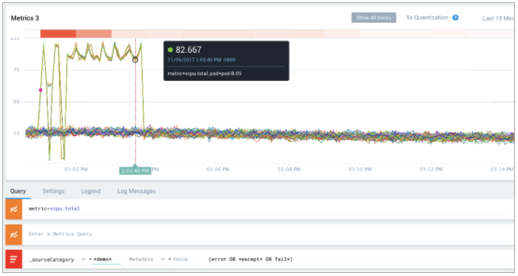Viewport: 518px width, 276px height.
Task: Click the red log query icon
Action: coord(14,259)
